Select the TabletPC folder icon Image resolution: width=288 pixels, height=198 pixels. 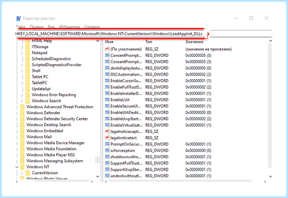coord(27,83)
